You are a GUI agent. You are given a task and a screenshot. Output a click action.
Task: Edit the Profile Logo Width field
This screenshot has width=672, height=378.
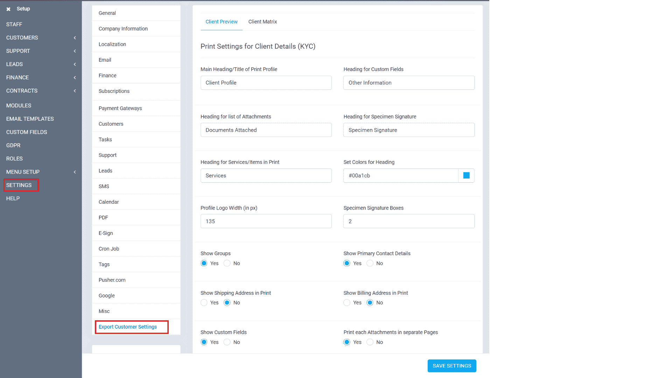[266, 221]
